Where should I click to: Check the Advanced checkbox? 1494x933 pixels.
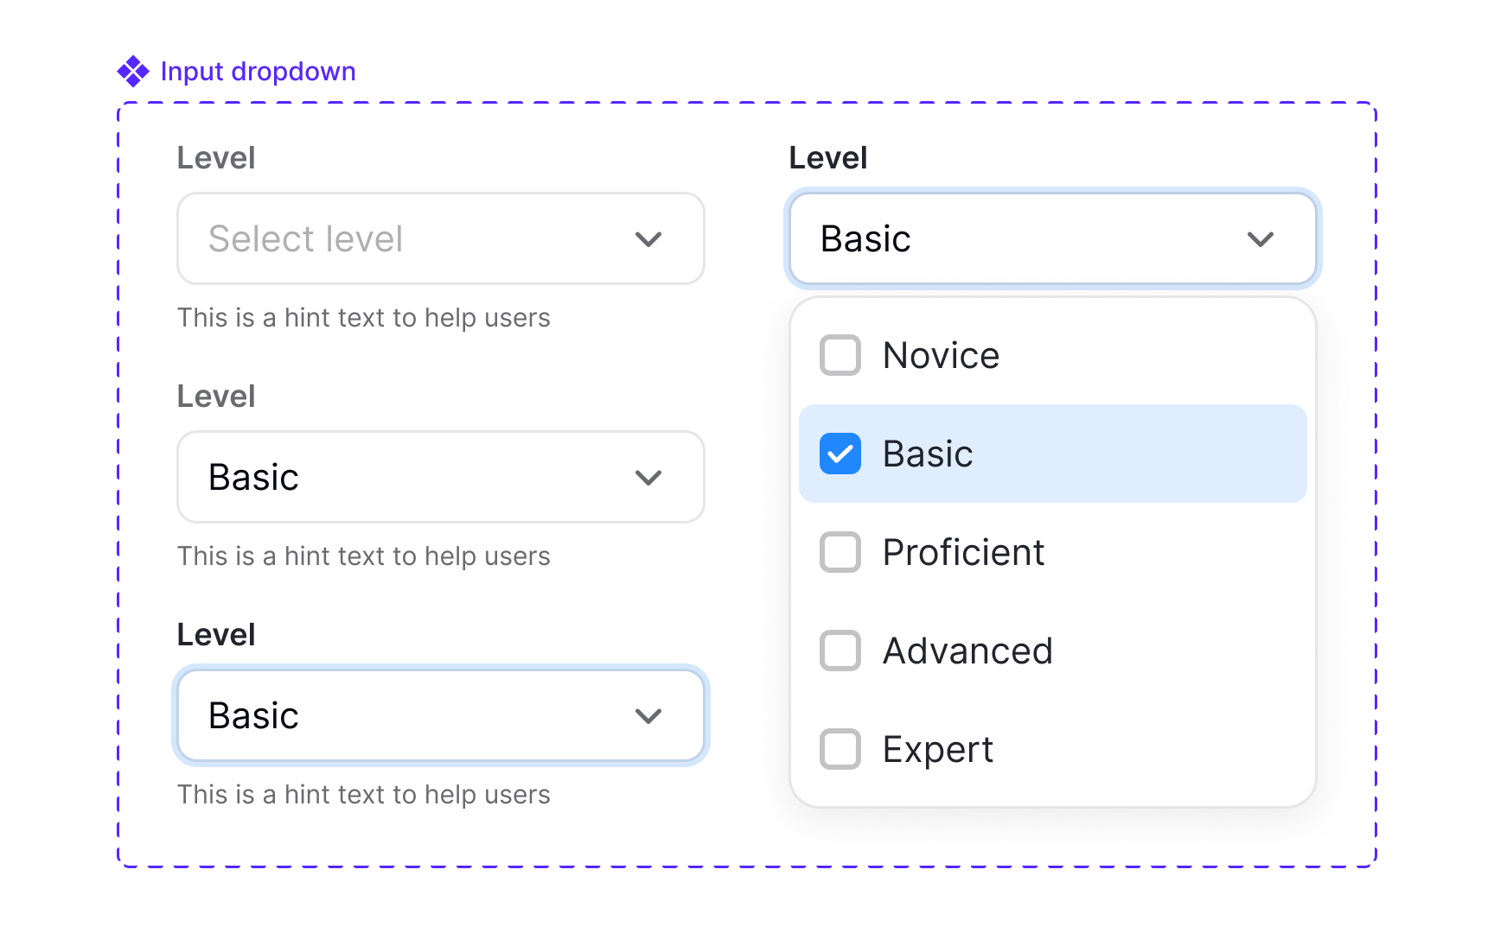(x=839, y=651)
